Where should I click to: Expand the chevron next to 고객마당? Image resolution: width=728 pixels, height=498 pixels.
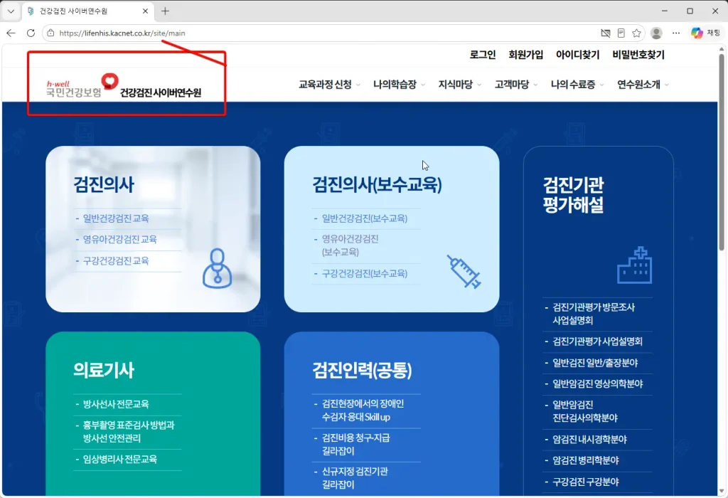pyautogui.click(x=535, y=85)
